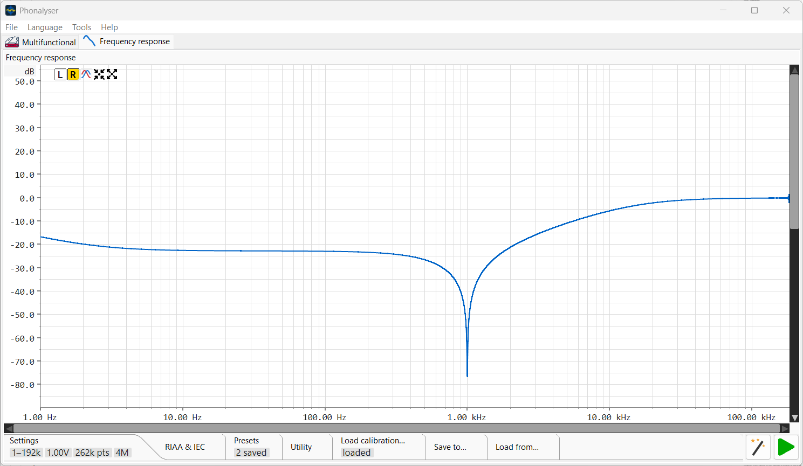Viewport: 803px width, 466px height.
Task: Click the horizontal scrollbar left arrow
Action: [9, 428]
